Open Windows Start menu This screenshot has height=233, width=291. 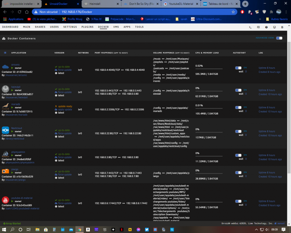point(4,230)
